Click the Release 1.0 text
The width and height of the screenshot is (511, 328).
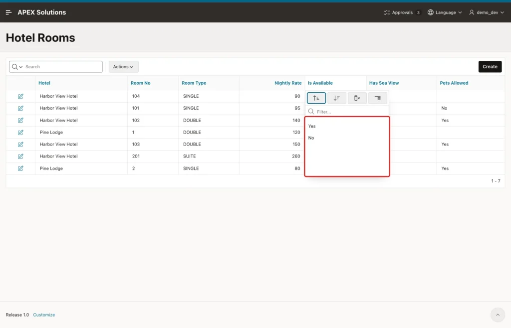(17, 315)
